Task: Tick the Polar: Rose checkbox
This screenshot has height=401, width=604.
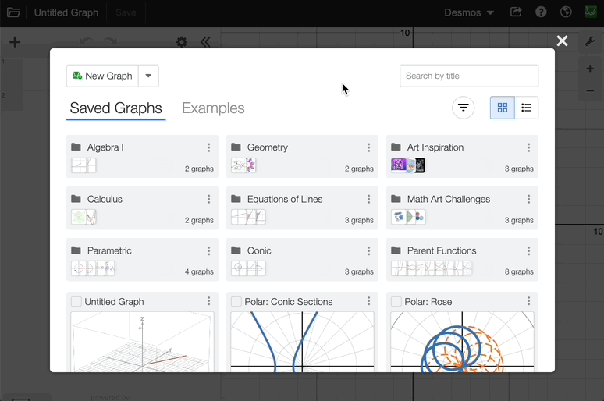Action: [x=396, y=302]
